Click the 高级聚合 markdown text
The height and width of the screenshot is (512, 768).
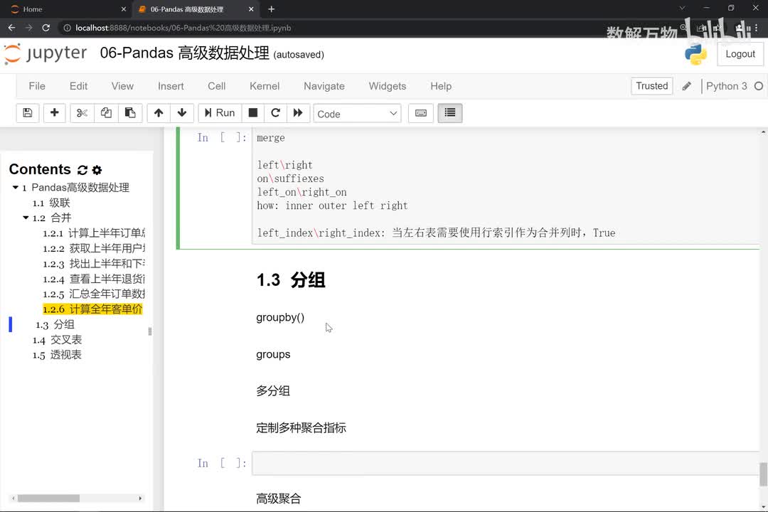279,498
